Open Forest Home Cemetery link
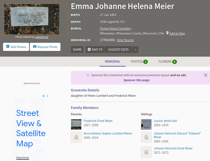Image resolution: width=210 pixels, height=161 pixels. pos(116,28)
